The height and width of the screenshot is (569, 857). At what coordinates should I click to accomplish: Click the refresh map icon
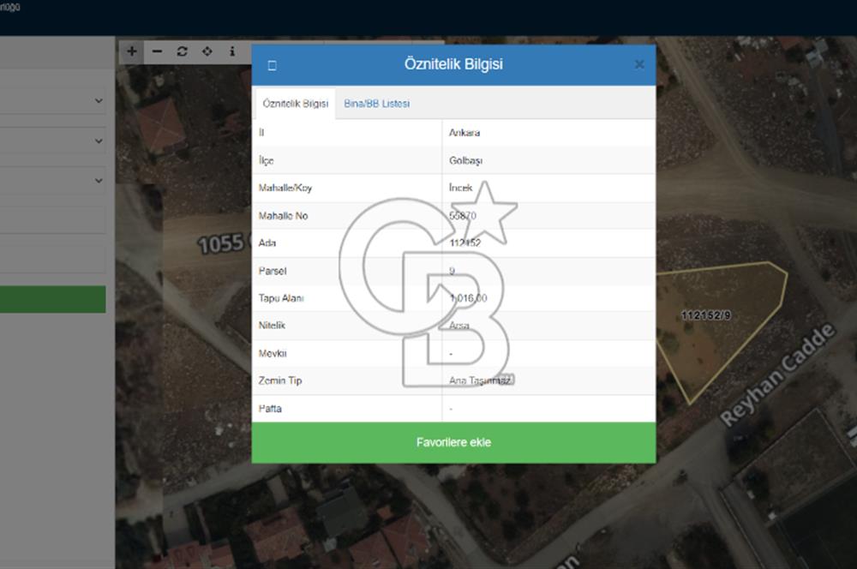click(x=182, y=51)
